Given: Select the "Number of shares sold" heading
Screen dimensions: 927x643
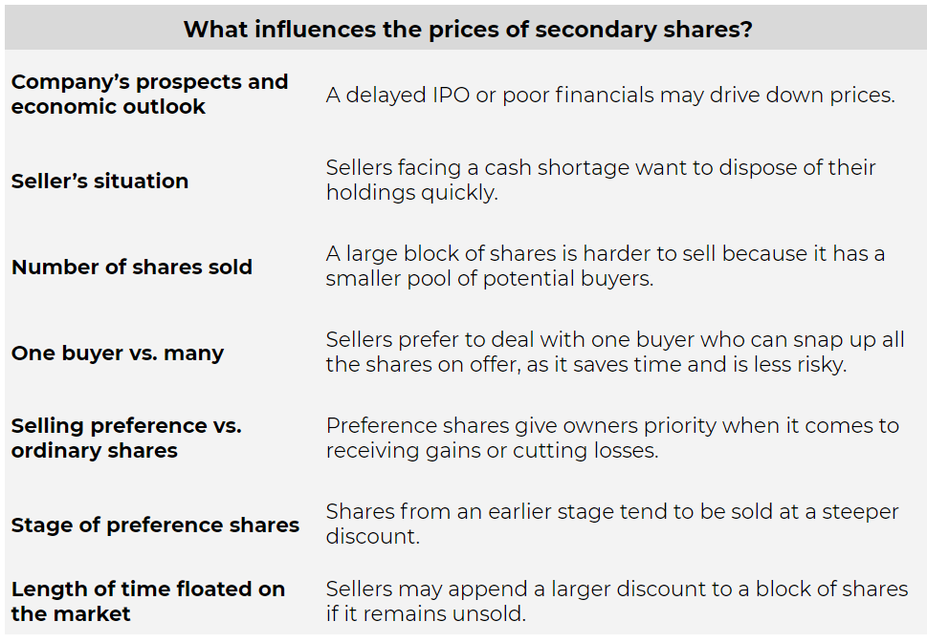Looking at the screenshot, I should click(132, 267).
